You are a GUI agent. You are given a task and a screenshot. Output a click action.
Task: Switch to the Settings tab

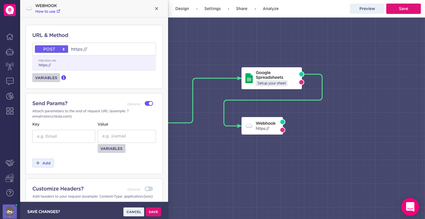pos(212,9)
